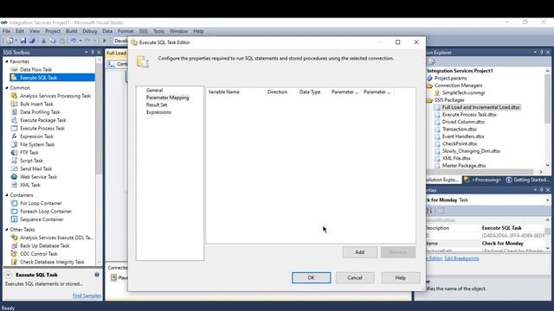Switch to the Getting Started tab
The image size is (554, 311).
click(x=527, y=180)
